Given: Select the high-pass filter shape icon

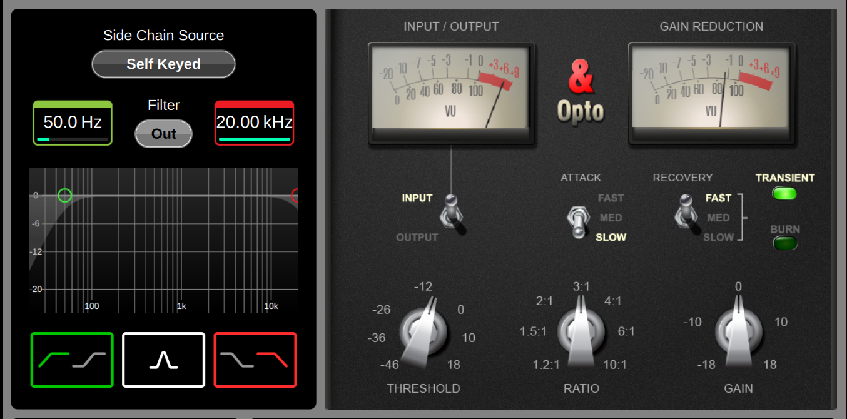Looking at the screenshot, I should tap(72, 360).
